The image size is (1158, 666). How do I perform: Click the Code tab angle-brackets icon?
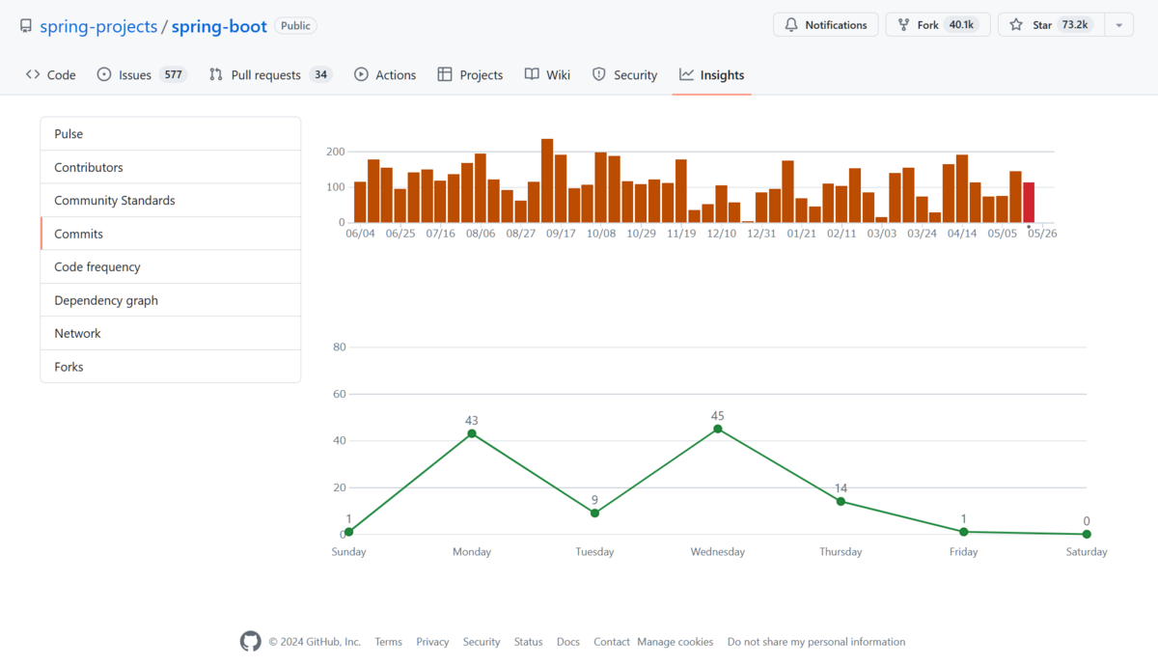coord(33,74)
